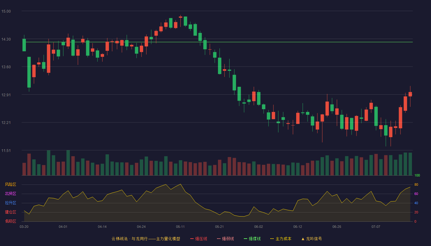Select the 风险区 zone label
Screen dimensions: 431x246
coord(10,184)
